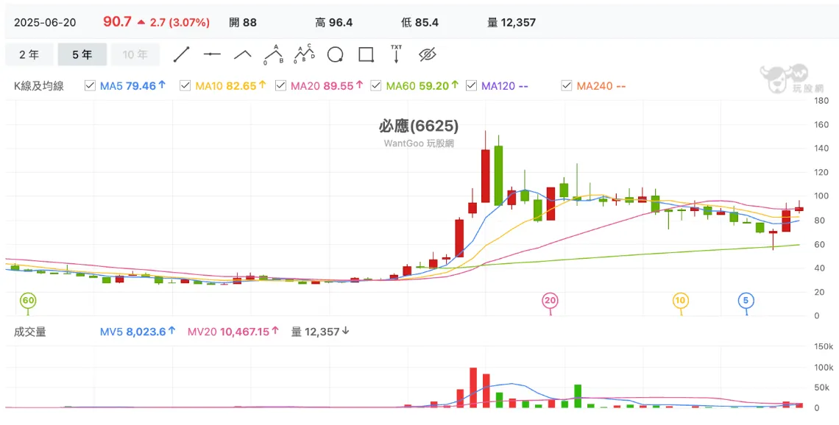Uncheck the MA60 moving average checkbox
Viewport: 839px width, 425px height.
(375, 85)
